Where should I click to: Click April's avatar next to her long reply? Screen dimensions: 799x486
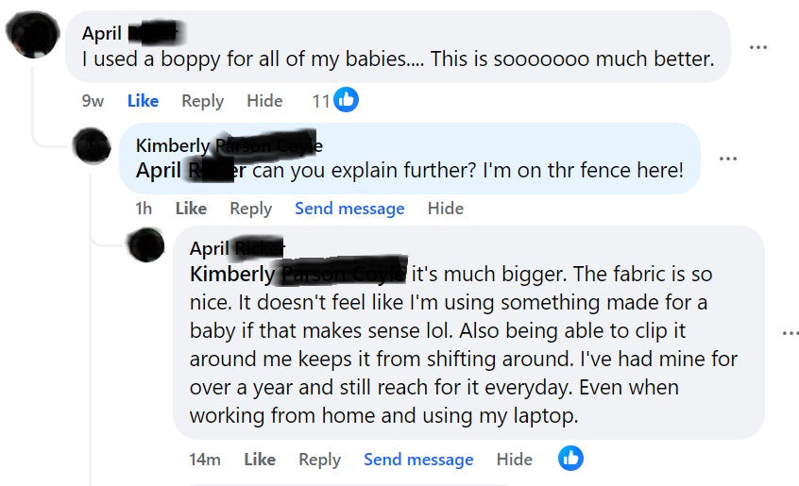[146, 245]
